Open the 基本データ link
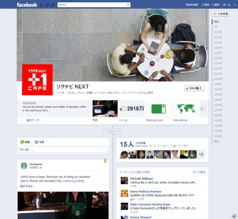The height and width of the screenshot is (219, 238). pos(33,120)
